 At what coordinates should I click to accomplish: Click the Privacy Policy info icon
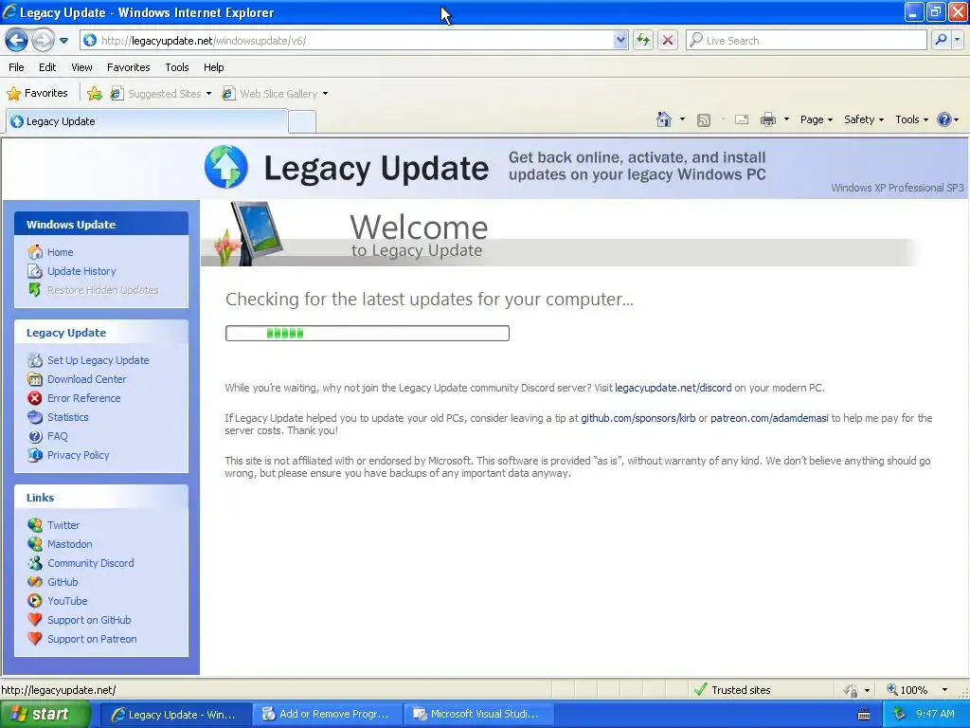(x=35, y=455)
